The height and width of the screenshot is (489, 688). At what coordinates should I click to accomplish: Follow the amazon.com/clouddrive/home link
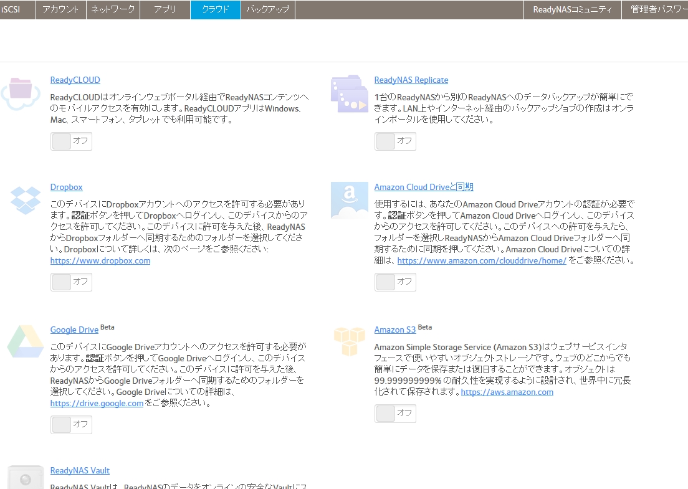tap(482, 260)
